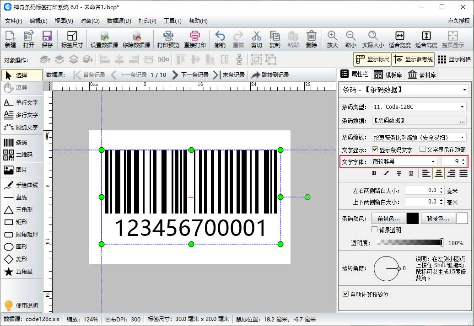The image size is (474, 326).
Task: Save the label with the 保存 icon
Action: coord(47,39)
